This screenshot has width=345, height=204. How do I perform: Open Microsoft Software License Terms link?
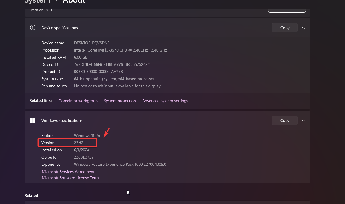click(x=71, y=178)
